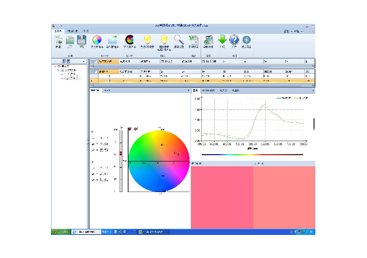Viewport: 367px width, 258px height.
Task: Click the orange line legend entry in chart
Action: click(301, 98)
